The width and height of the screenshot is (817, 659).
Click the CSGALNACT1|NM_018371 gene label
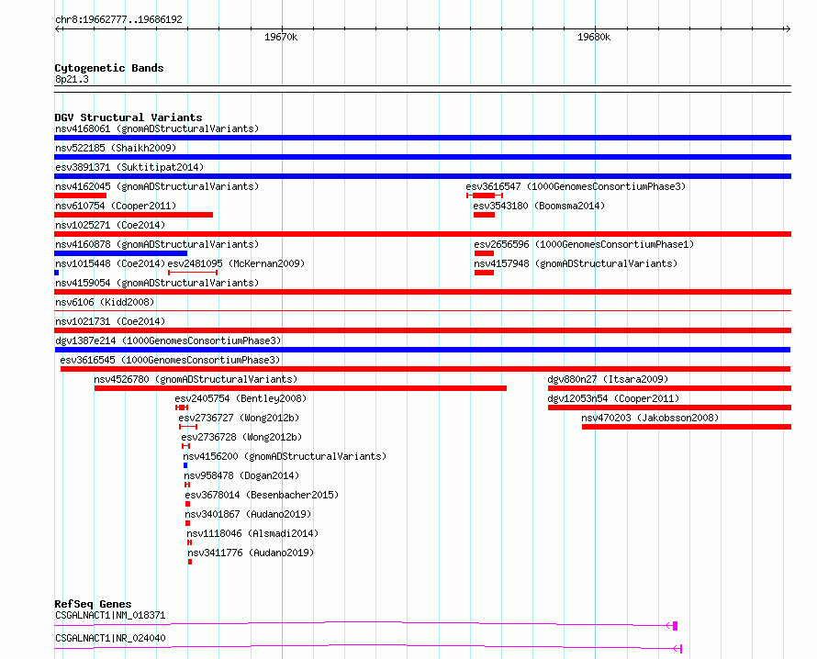[110, 615]
